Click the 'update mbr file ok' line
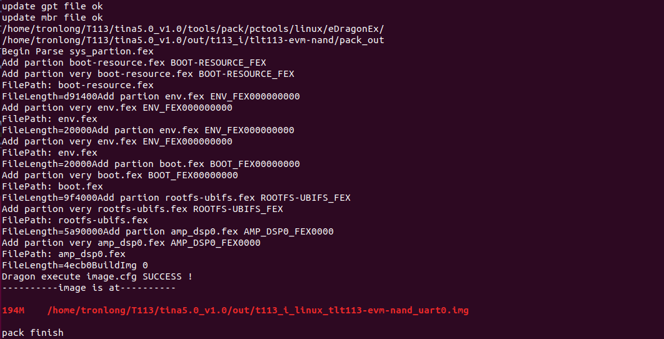This screenshot has height=339, width=664. pyautogui.click(x=52, y=18)
